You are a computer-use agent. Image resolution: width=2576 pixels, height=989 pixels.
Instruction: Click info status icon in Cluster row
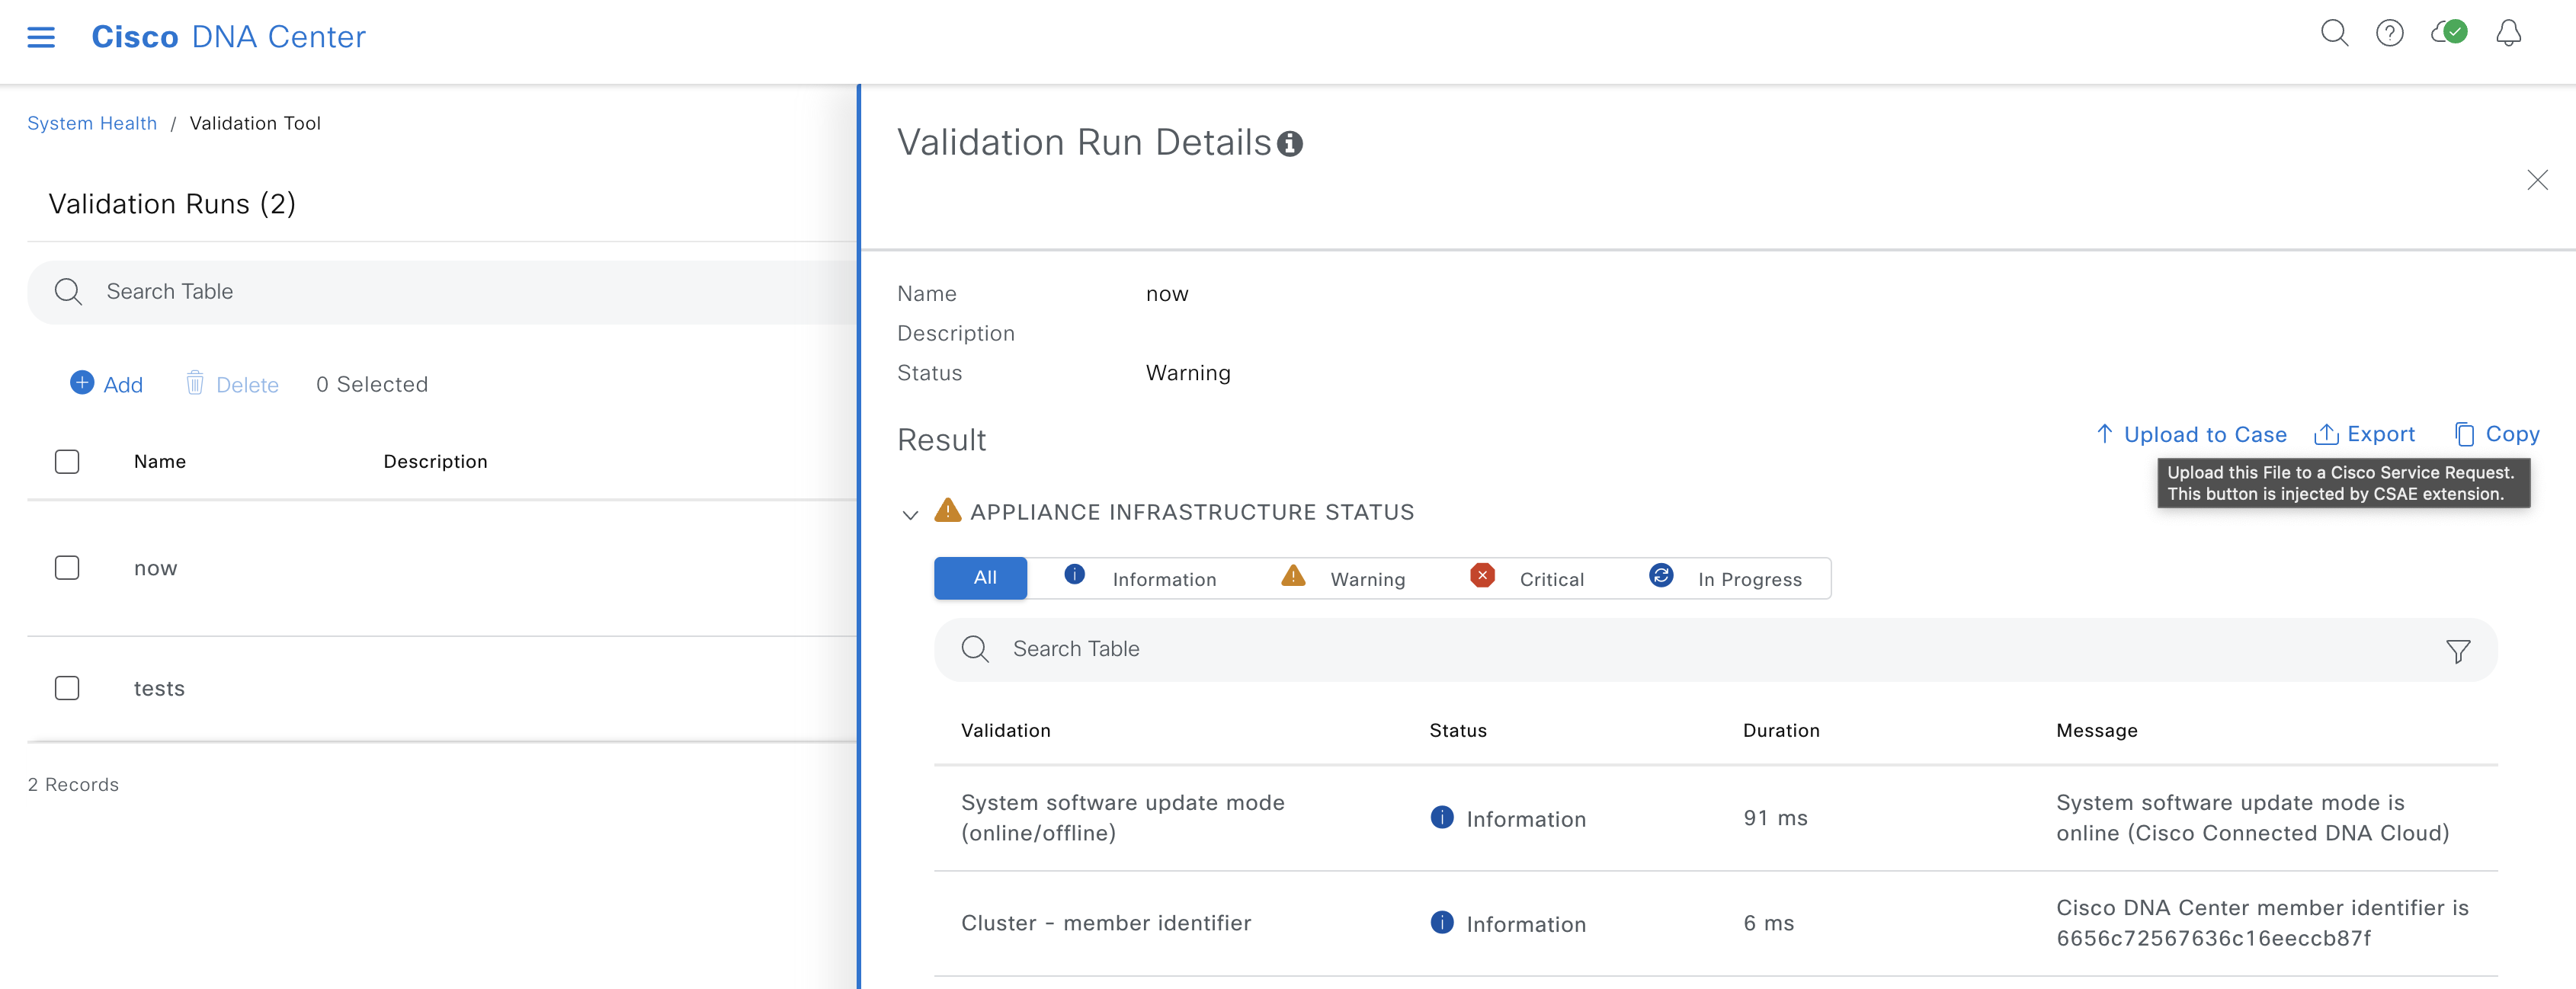coord(1442,923)
